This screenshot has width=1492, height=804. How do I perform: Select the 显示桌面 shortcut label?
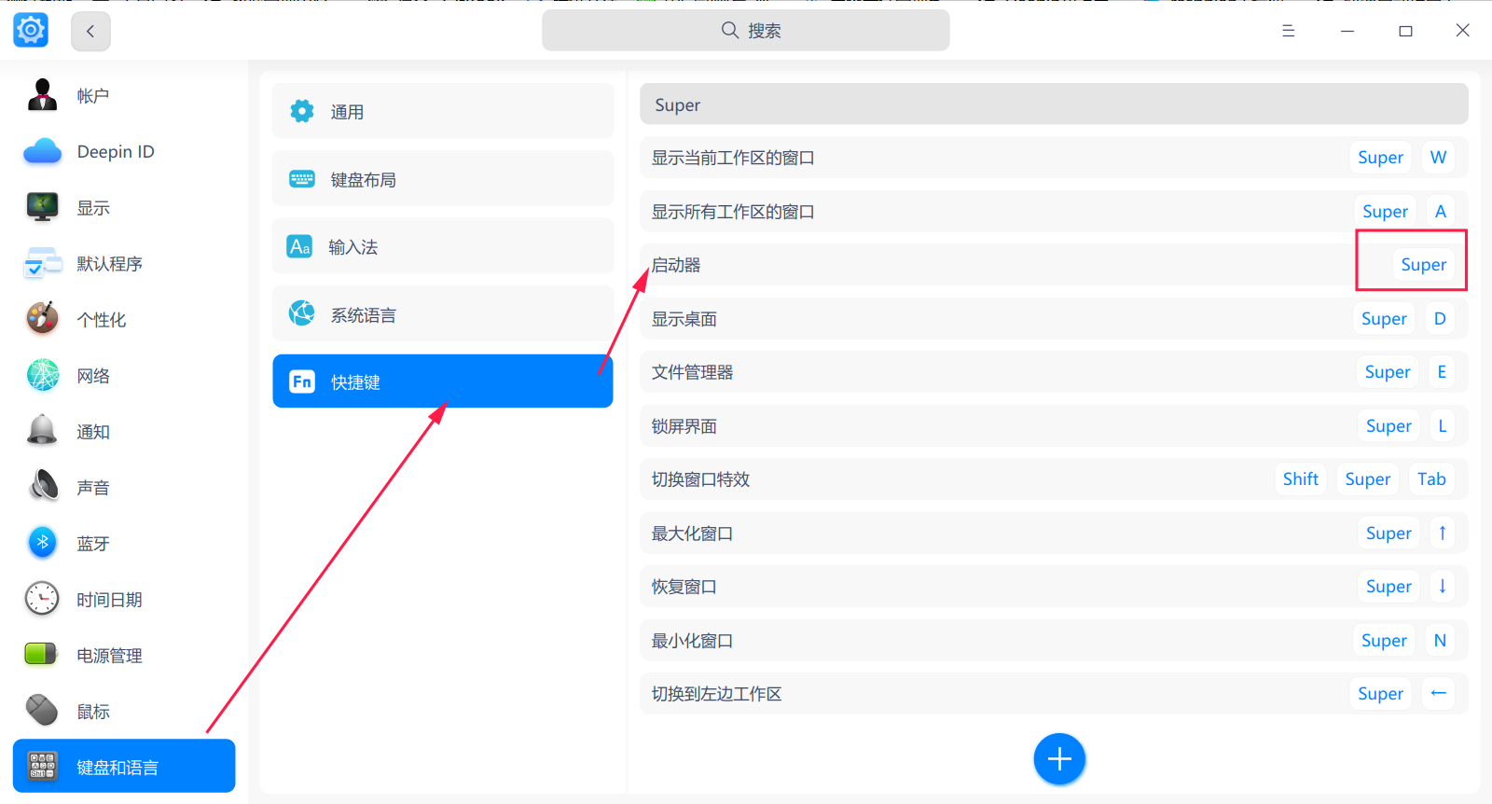coord(684,319)
